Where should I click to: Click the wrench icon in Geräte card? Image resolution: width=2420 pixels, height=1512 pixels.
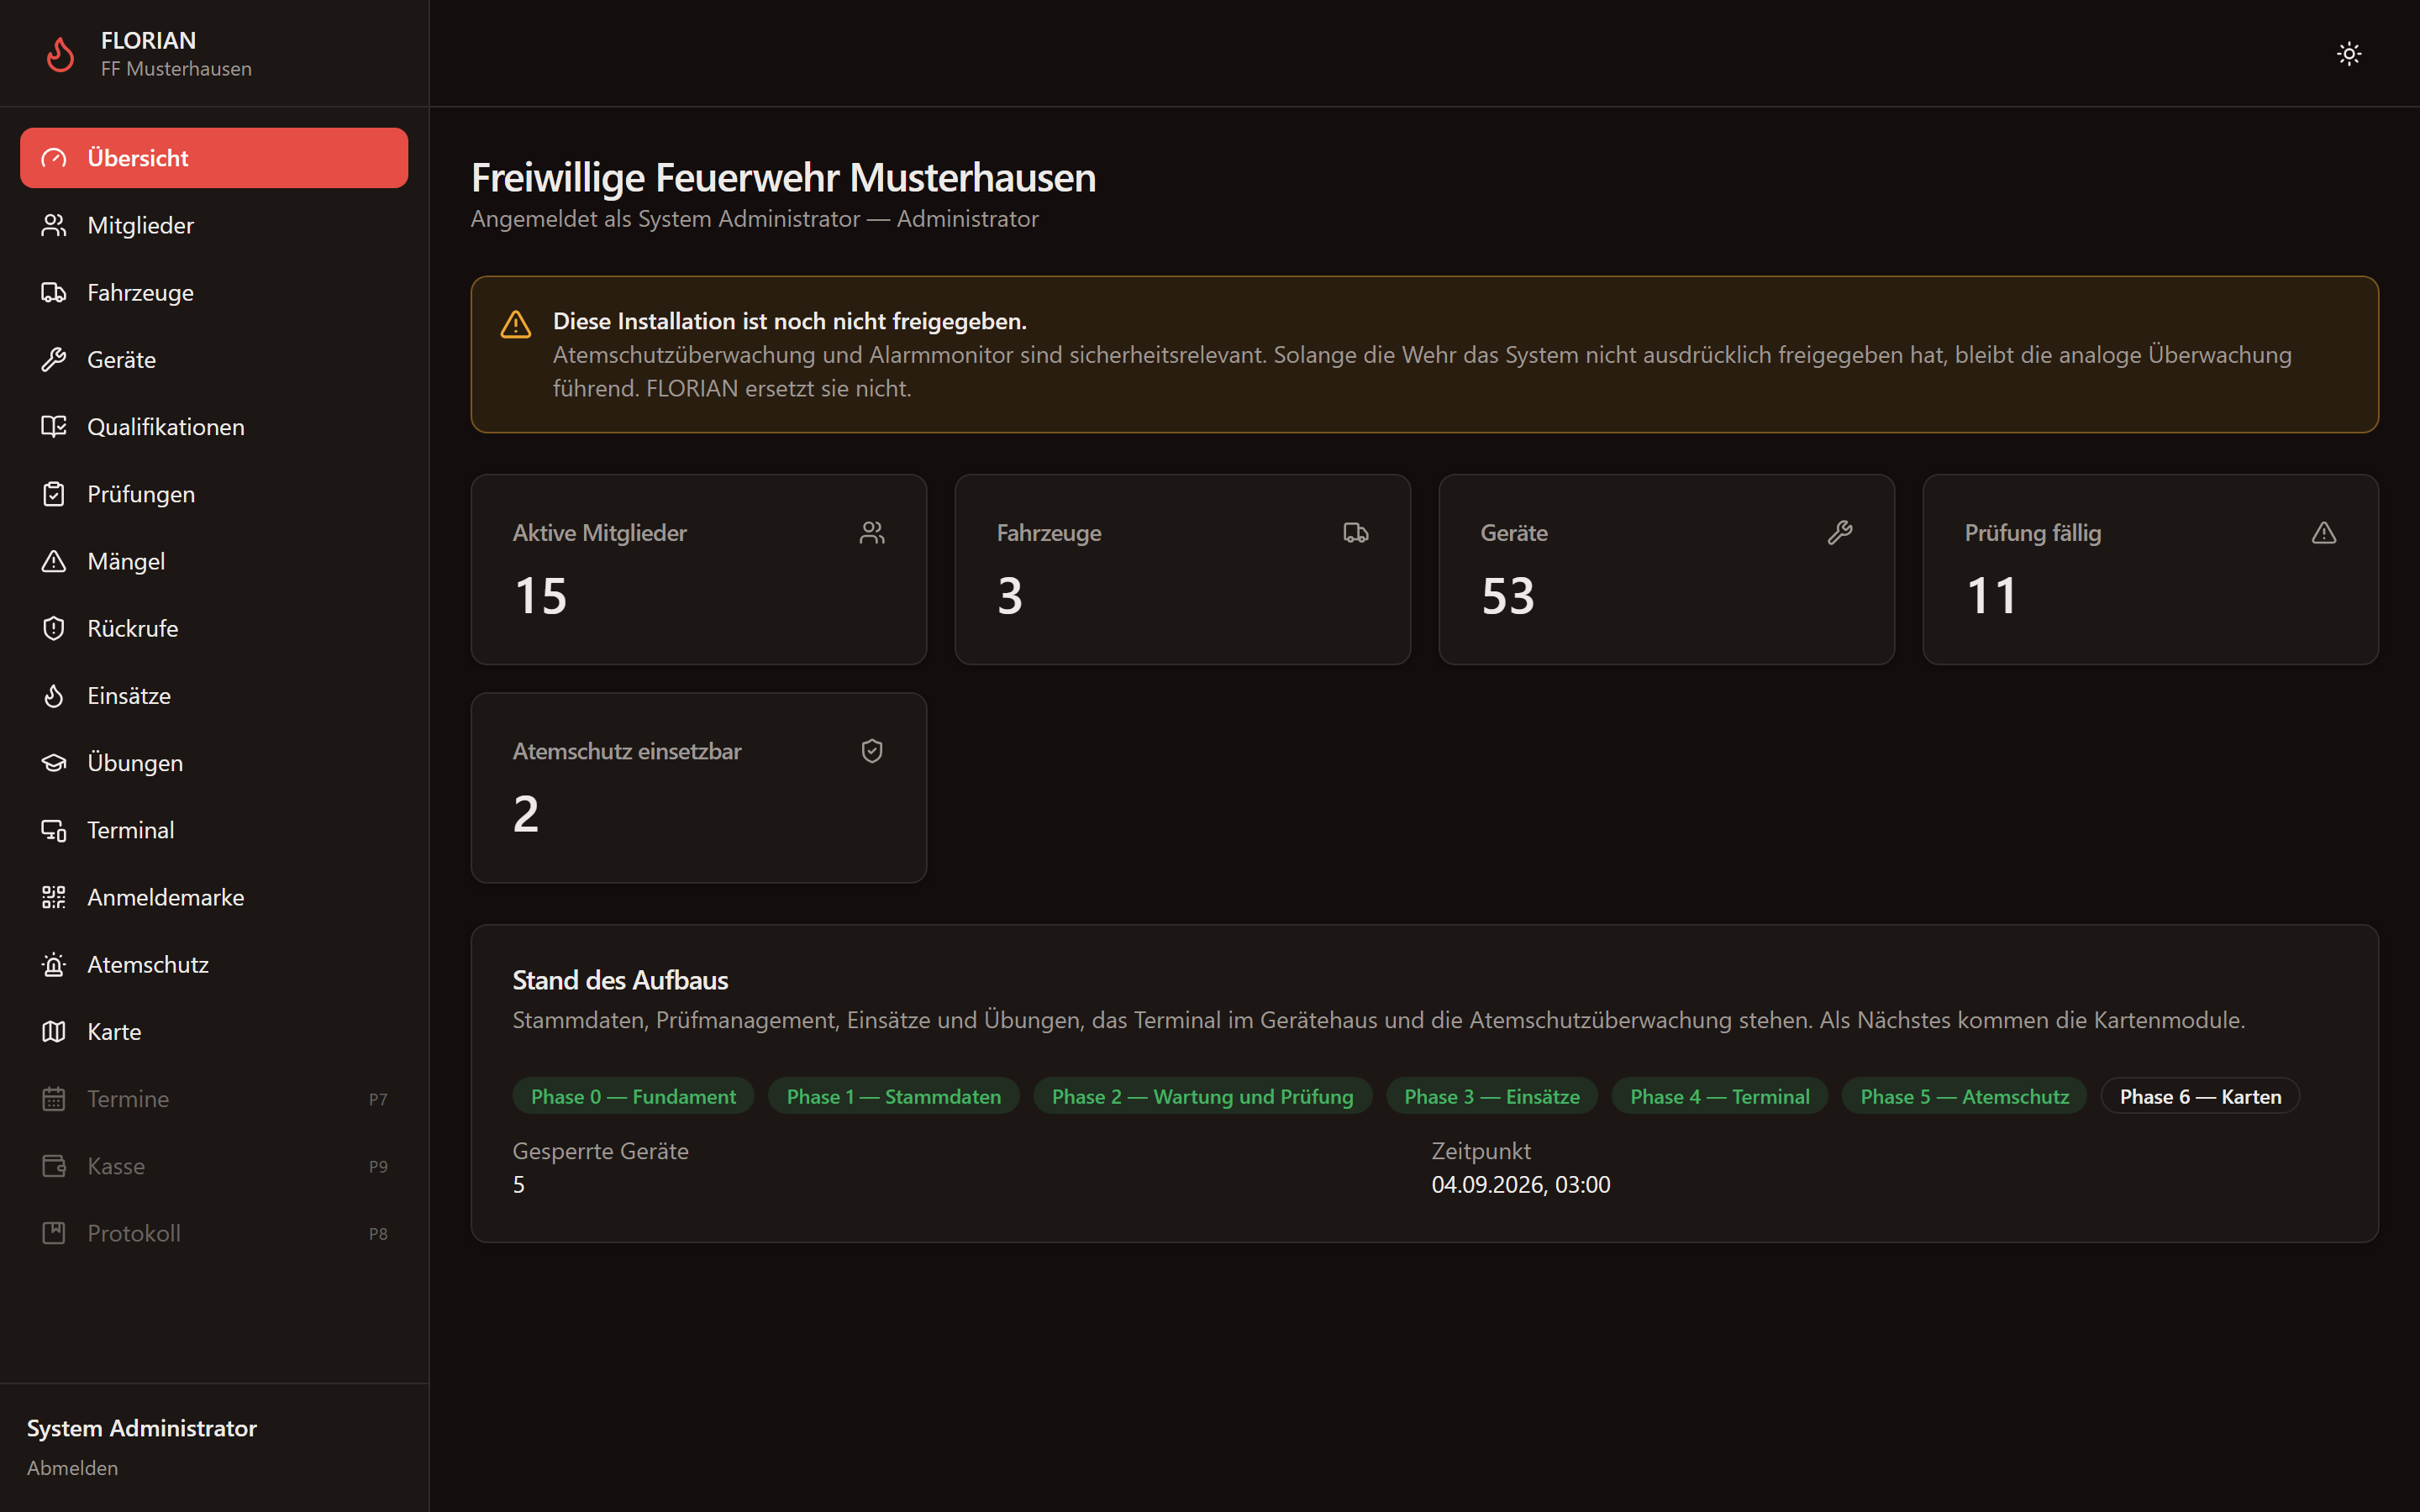coord(1840,533)
